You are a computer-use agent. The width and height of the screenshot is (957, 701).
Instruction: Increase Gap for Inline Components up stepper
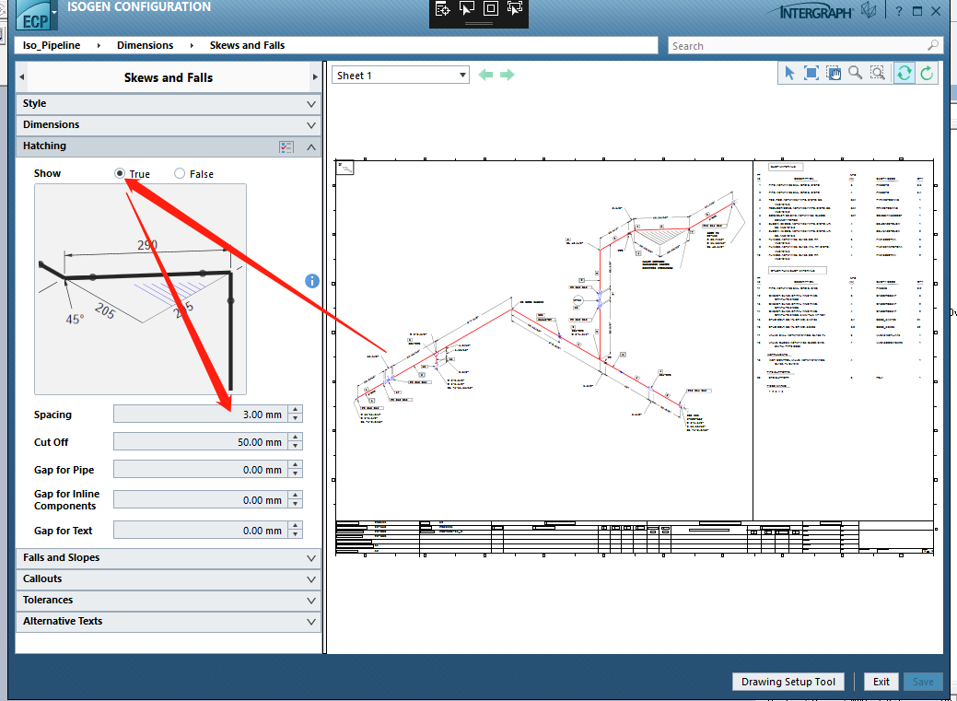tap(296, 496)
